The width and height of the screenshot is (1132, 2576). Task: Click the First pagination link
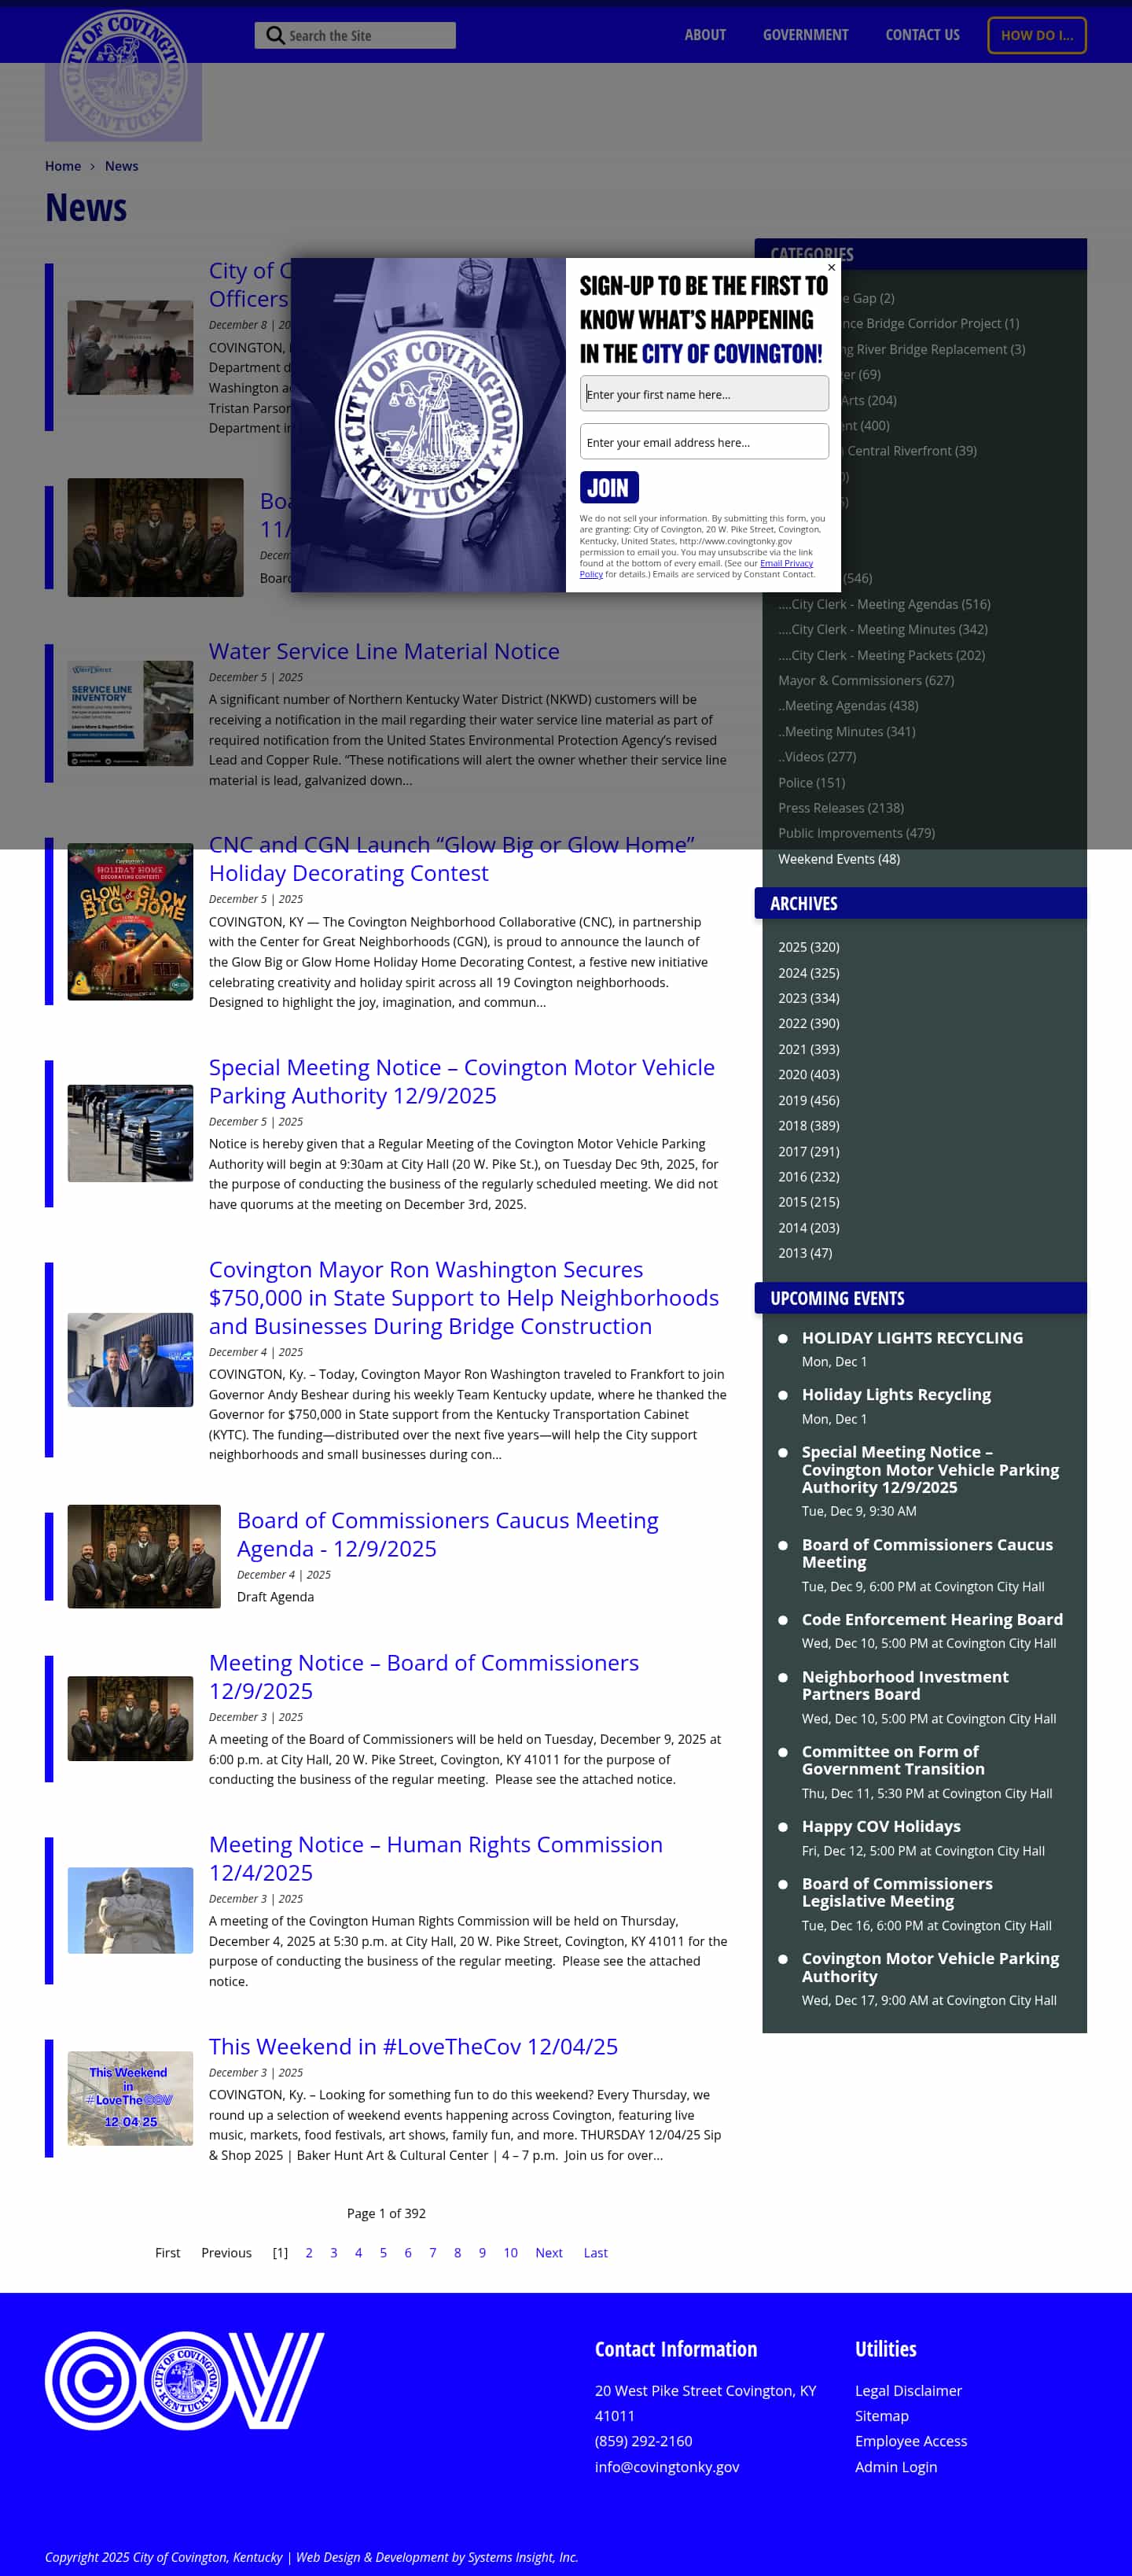click(x=168, y=2253)
